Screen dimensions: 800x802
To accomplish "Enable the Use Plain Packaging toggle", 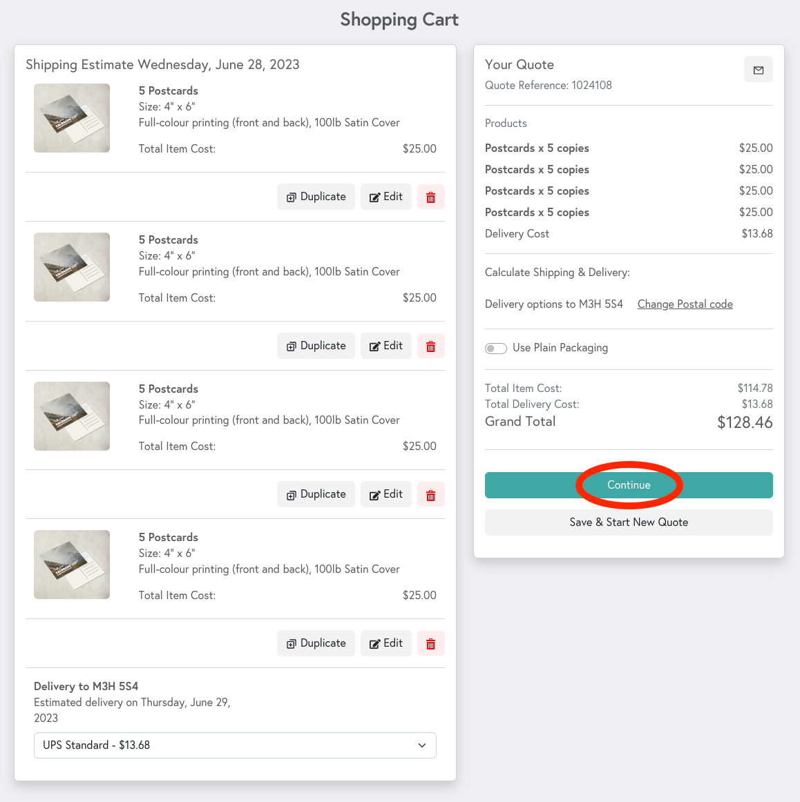I will [495, 348].
